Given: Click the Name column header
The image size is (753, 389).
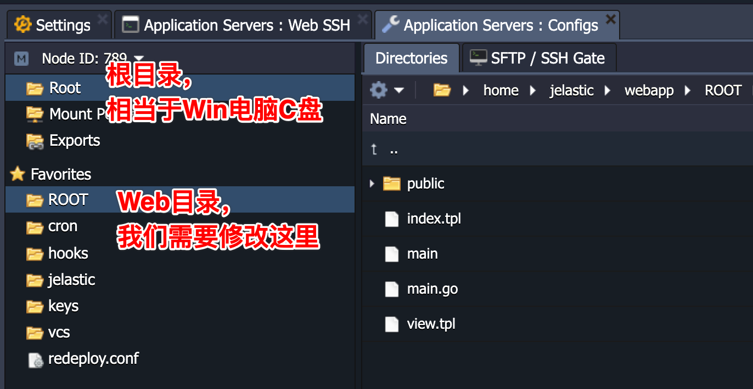Looking at the screenshot, I should coord(388,119).
